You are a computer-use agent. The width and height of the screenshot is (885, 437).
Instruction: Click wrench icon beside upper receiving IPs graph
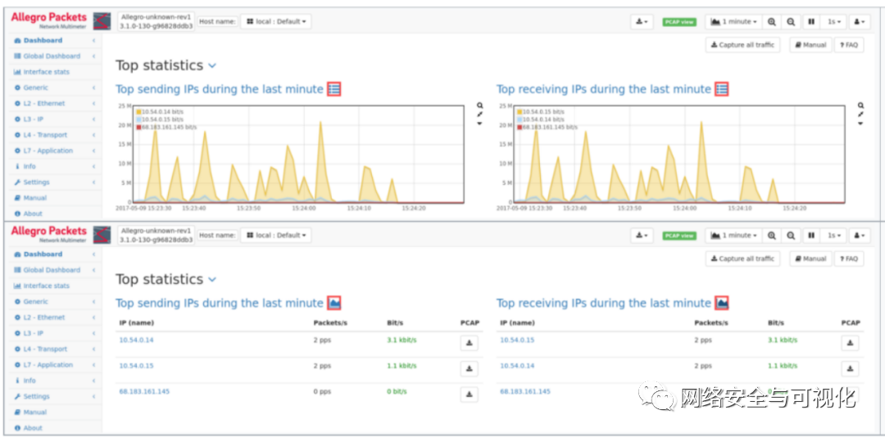(x=860, y=115)
